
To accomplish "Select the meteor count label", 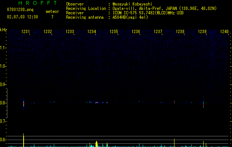I will (52, 11).
